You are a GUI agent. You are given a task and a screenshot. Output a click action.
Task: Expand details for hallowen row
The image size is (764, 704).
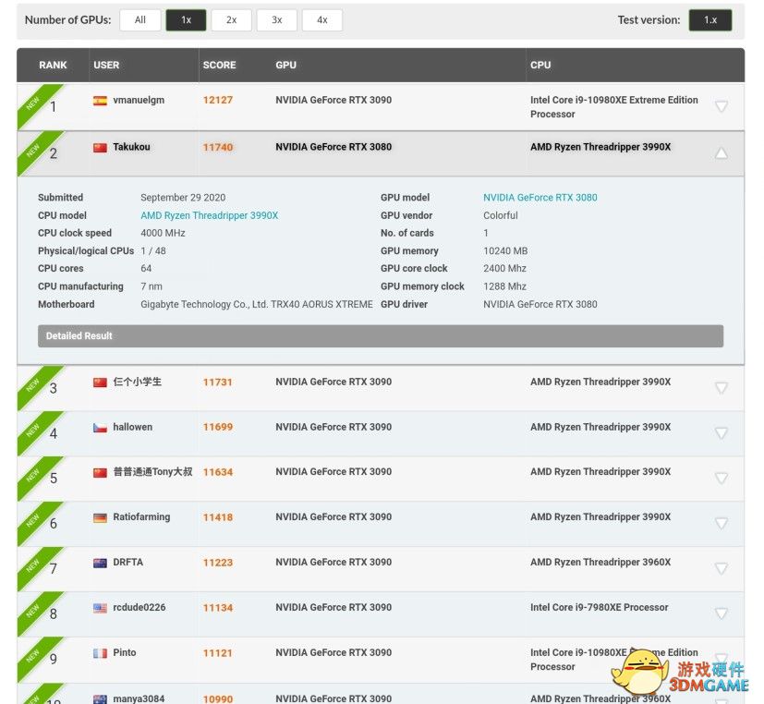[722, 432]
